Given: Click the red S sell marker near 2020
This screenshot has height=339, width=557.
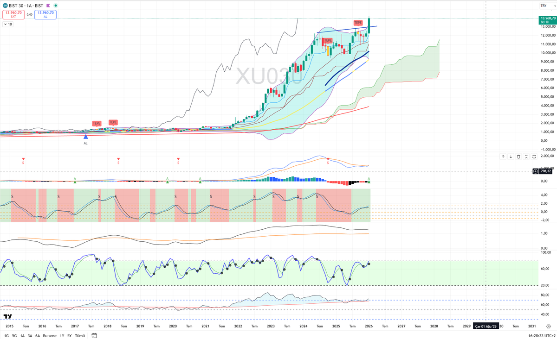Looking at the screenshot, I should click(178, 161).
